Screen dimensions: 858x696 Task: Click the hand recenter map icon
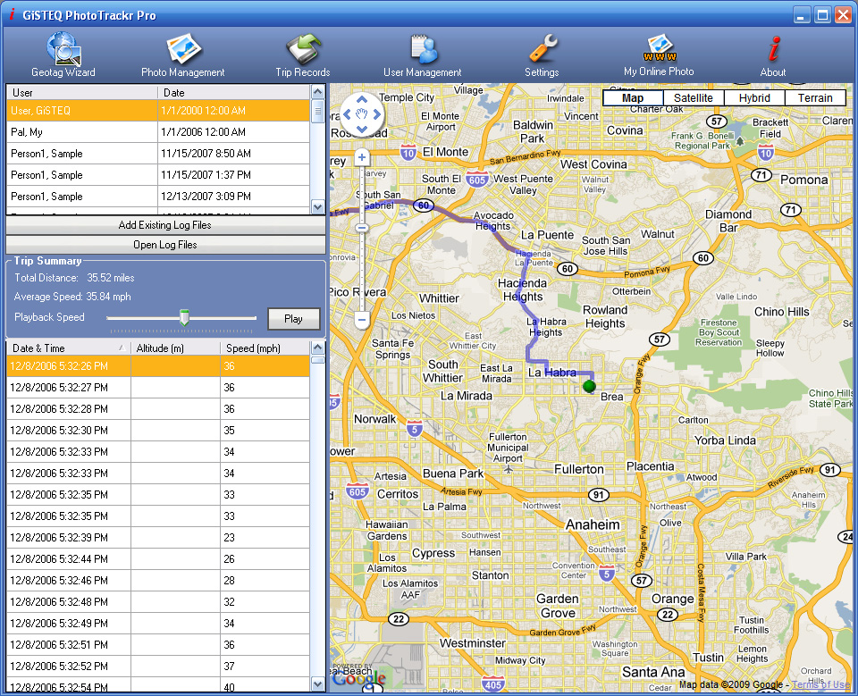(x=362, y=114)
